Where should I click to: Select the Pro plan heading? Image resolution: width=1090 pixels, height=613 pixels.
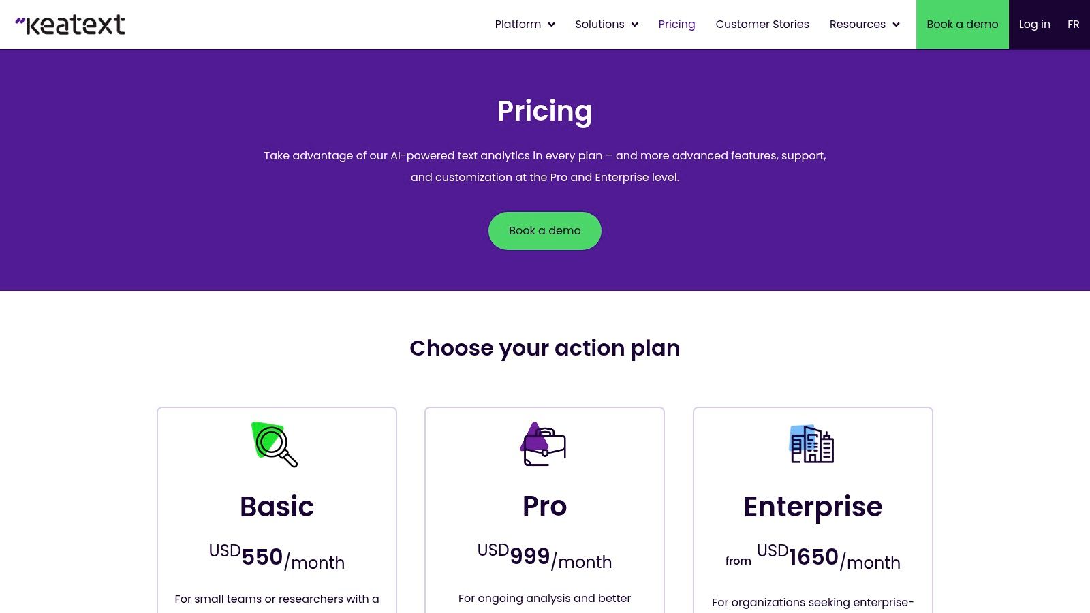544,506
